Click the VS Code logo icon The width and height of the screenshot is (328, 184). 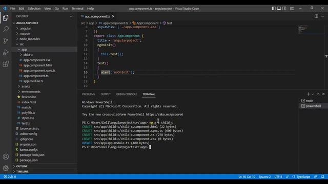[x=5, y=9]
